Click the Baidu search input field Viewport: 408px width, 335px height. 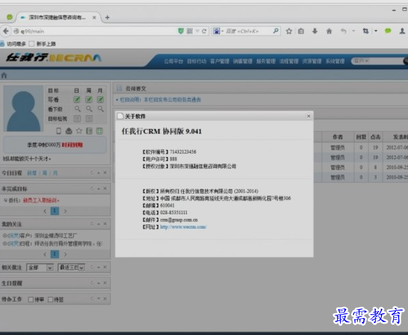248,31
